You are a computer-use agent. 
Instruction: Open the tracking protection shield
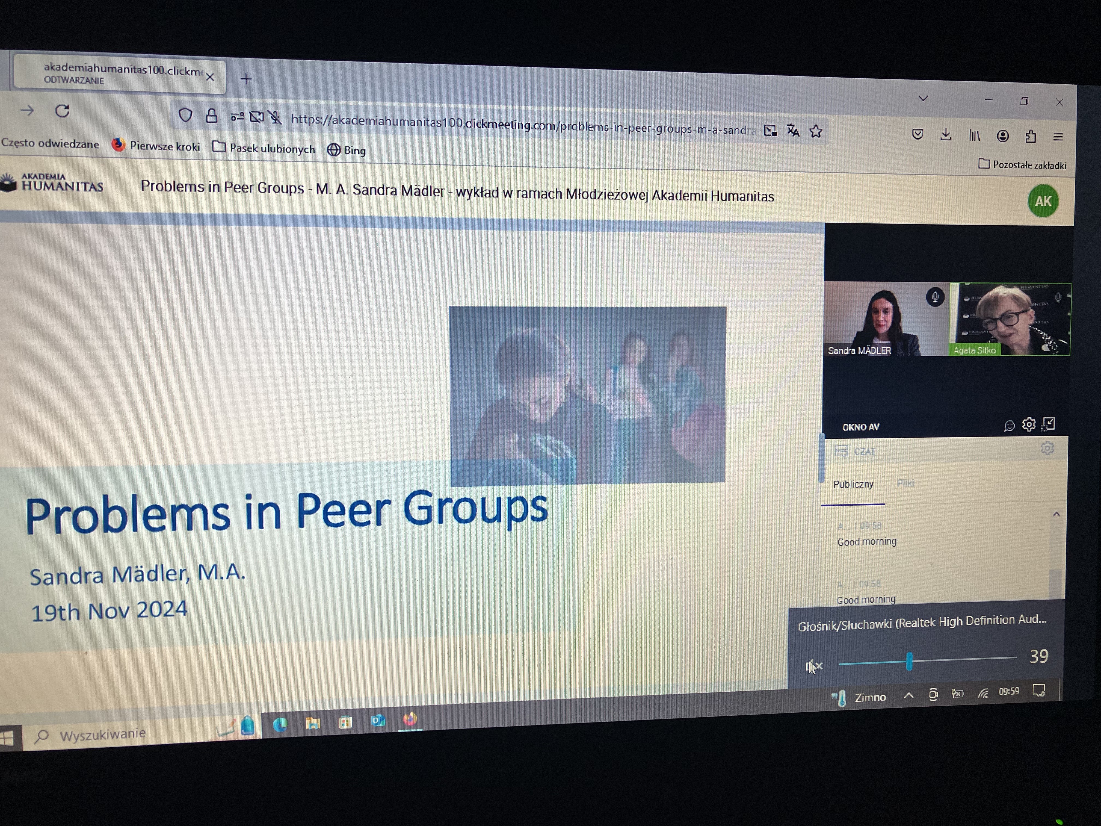coord(185,115)
